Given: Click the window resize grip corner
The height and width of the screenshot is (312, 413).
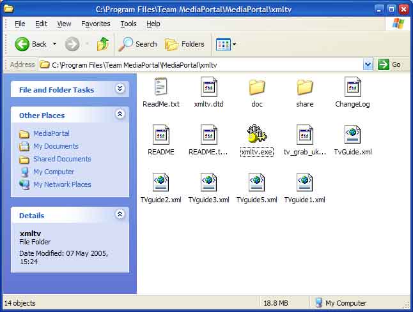Looking at the screenshot, I should [x=407, y=305].
